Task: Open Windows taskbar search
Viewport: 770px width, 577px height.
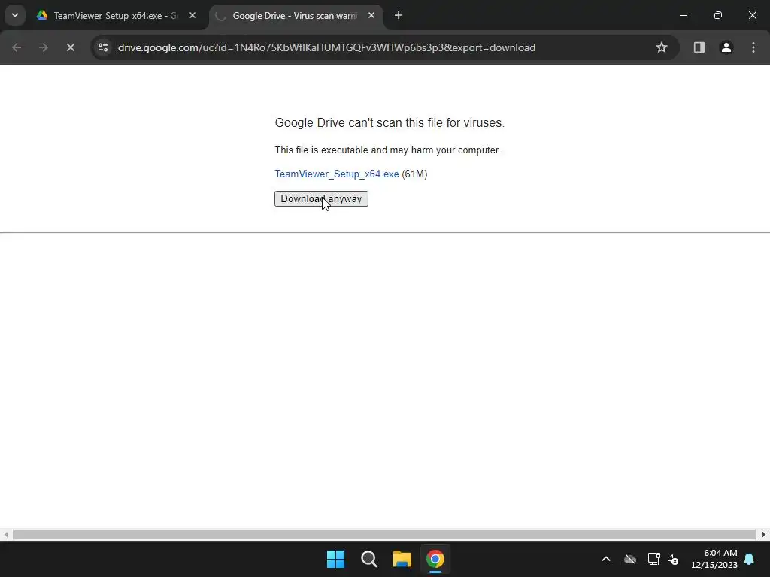Action: click(x=368, y=559)
